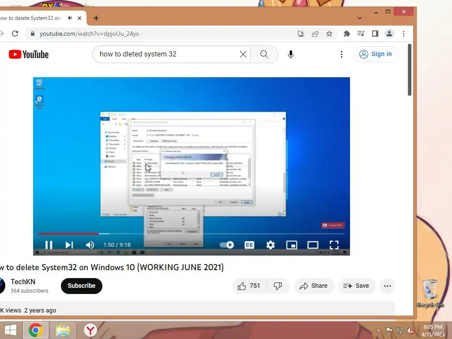Pause the video
The width and height of the screenshot is (452, 339).
pos(49,245)
